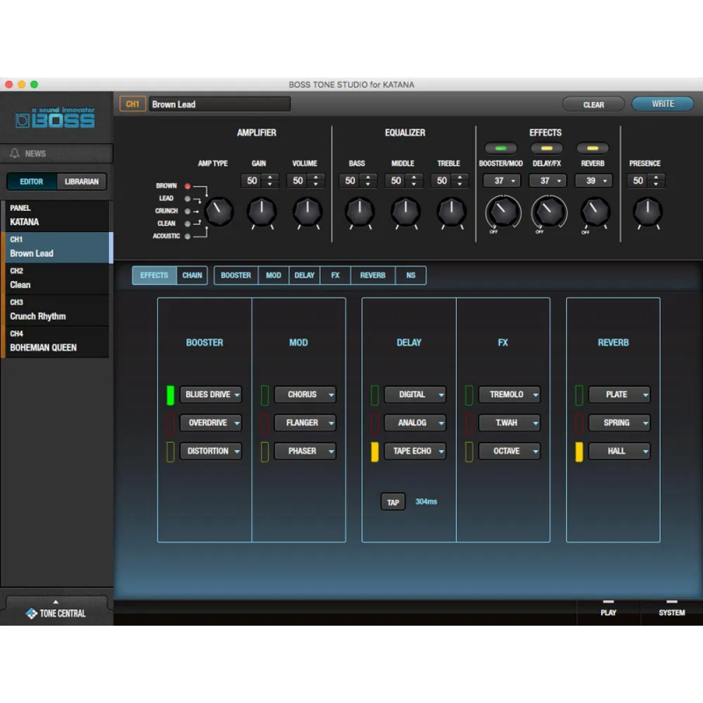Toggle the DIGITAL delay indicator
Viewport: 703px width, 703px height.
375,395
